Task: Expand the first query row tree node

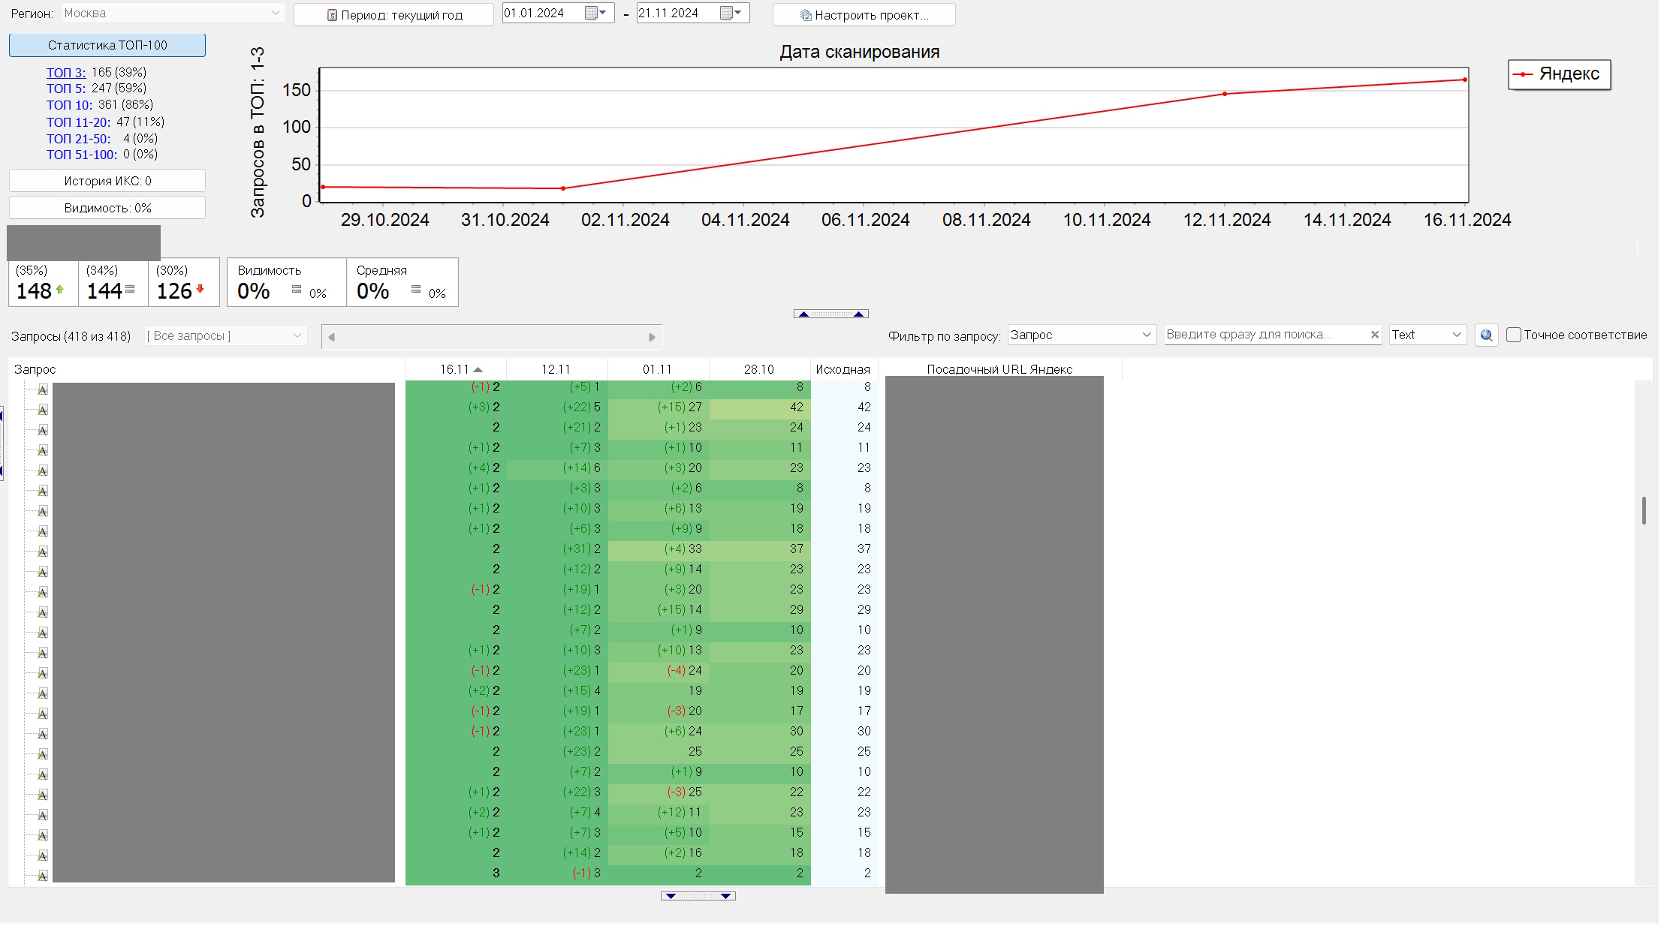Action: pos(42,389)
